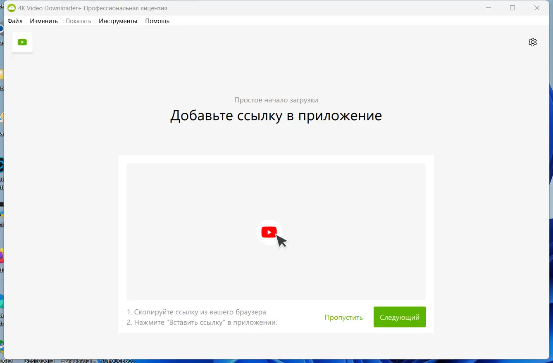Click the green Следующий button
The image size is (553, 363).
(x=400, y=317)
